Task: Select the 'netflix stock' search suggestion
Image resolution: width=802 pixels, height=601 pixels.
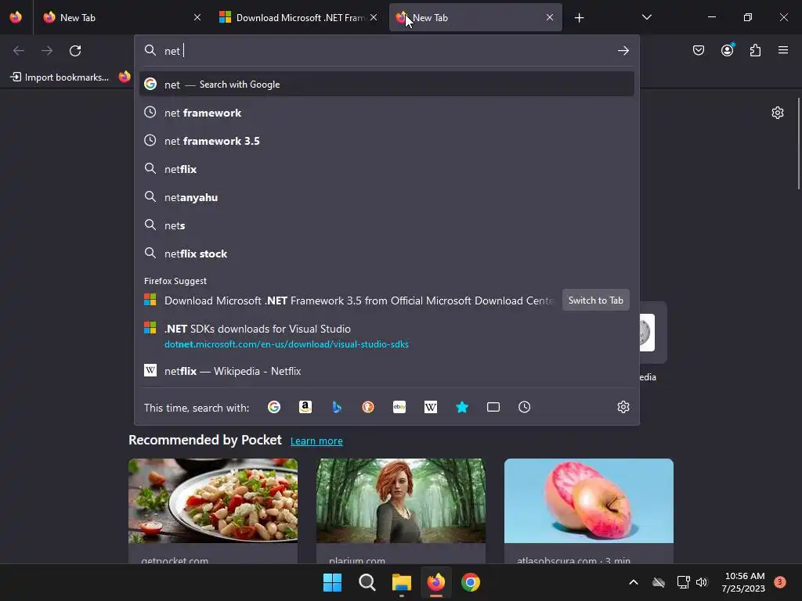Action: [387, 254]
